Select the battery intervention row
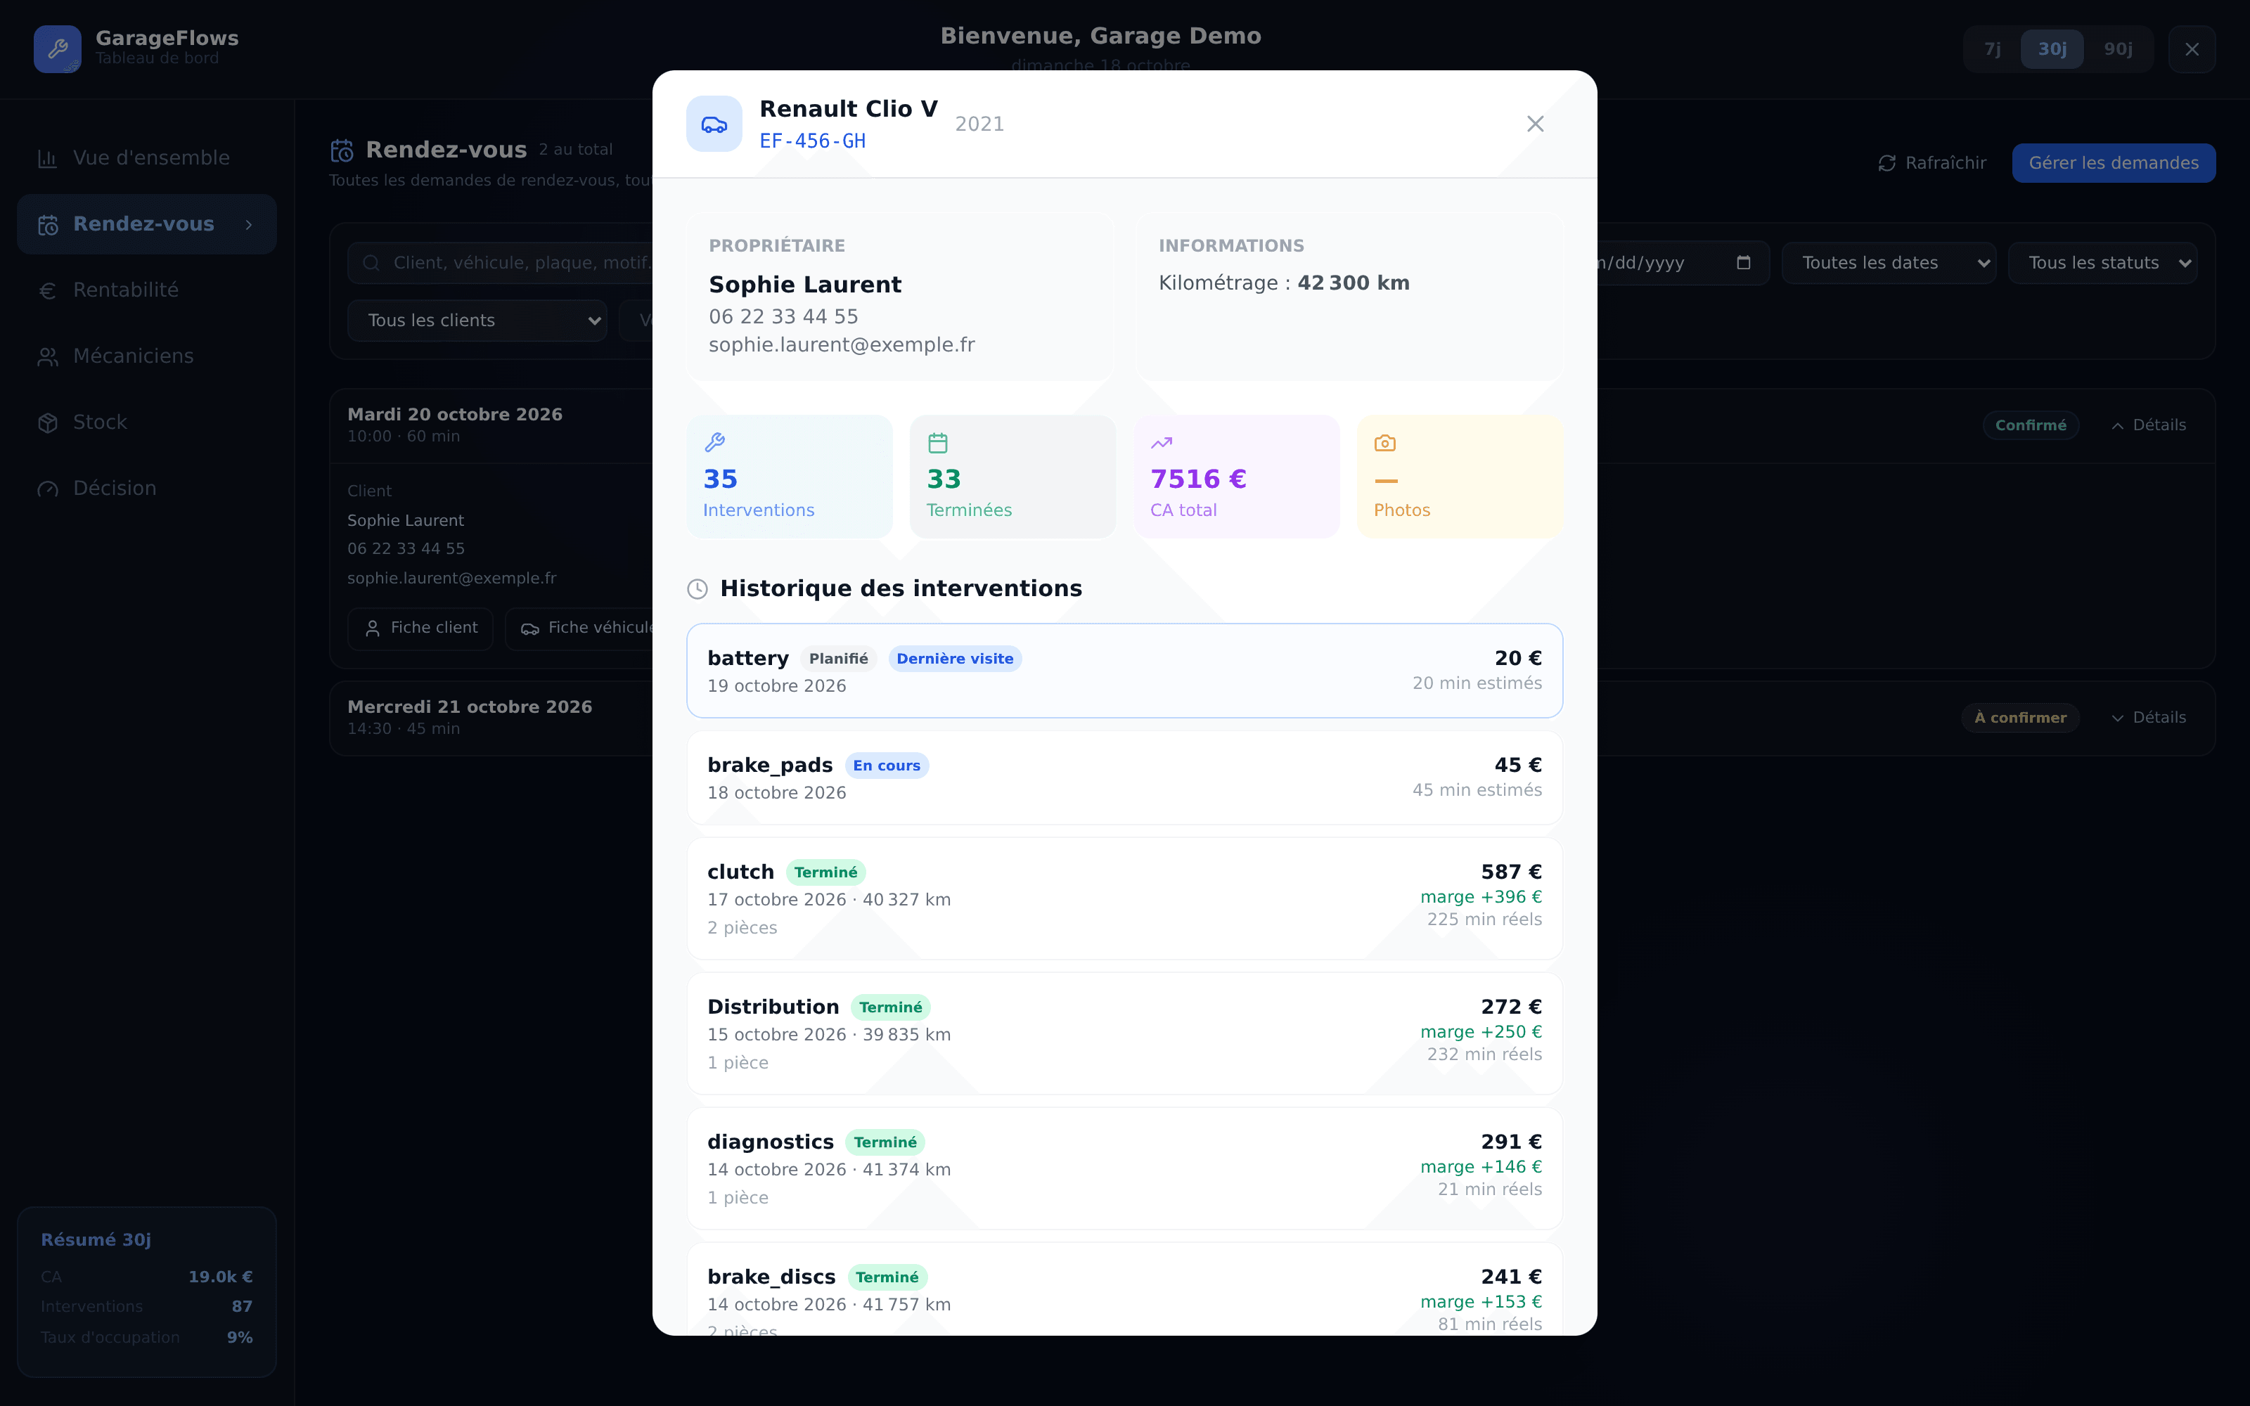 pyautogui.click(x=1124, y=671)
